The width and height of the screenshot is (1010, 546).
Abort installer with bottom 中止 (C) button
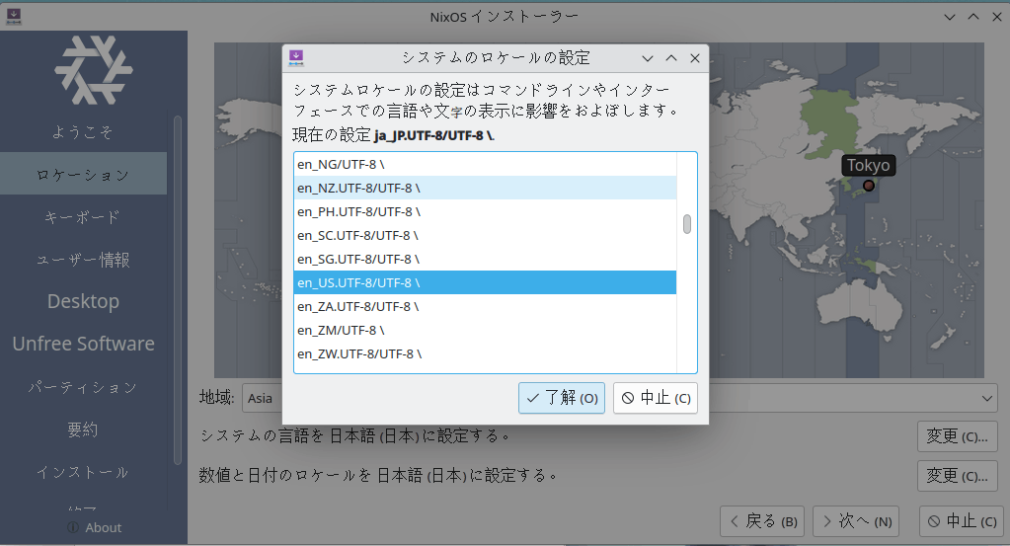tap(962, 521)
